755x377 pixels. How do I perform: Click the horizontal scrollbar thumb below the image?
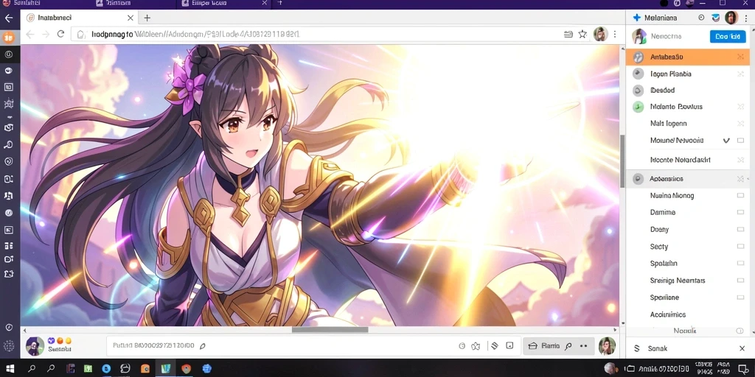pos(330,330)
